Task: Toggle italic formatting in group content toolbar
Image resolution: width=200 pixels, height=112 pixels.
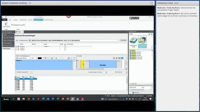Action: [x=47, y=58]
